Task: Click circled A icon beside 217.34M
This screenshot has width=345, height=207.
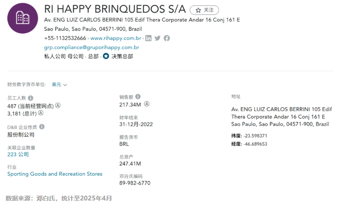Action: (x=147, y=104)
